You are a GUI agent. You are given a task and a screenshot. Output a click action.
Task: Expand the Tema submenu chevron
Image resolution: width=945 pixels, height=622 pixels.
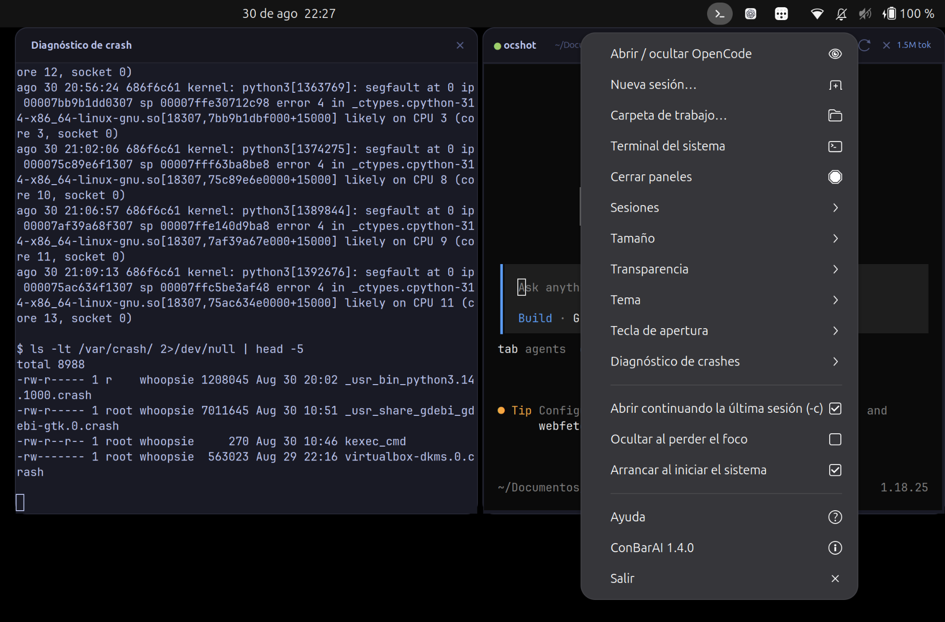(x=835, y=300)
